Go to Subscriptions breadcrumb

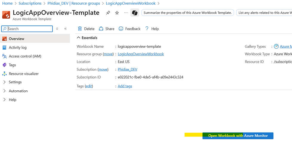pyautogui.click(x=30, y=3)
